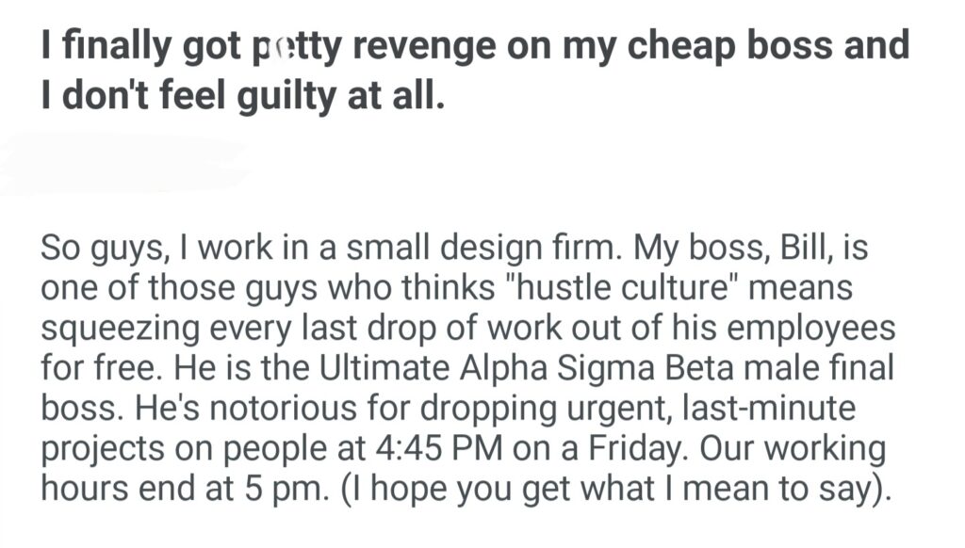Click the post title about petty revenge
This screenshot has width=965, height=548.
click(x=471, y=46)
